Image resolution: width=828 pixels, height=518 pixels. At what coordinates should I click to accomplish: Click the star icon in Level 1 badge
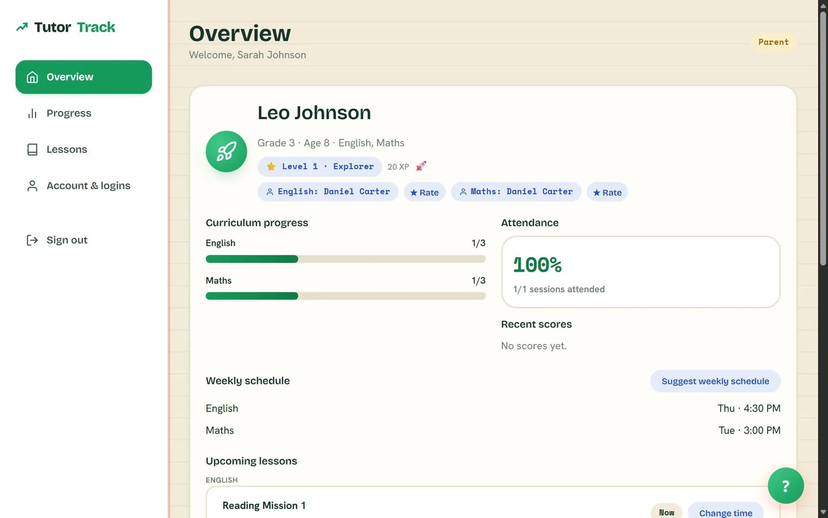(x=271, y=166)
